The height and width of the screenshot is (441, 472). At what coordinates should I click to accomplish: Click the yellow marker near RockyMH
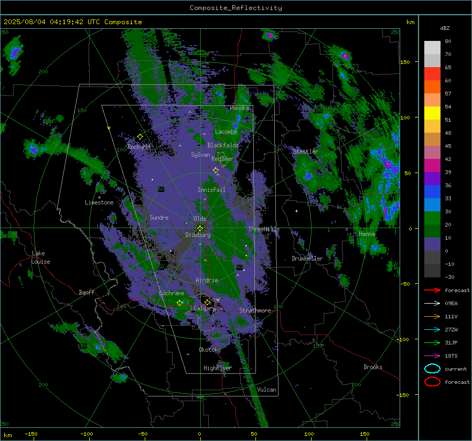140,137
